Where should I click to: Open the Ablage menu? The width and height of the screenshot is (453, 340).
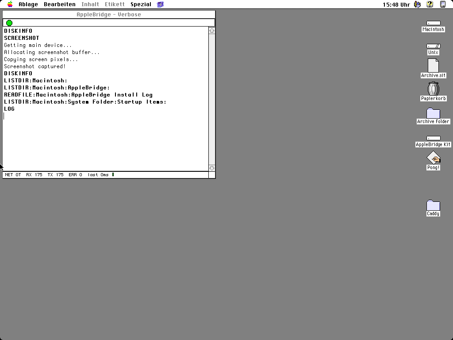pyautogui.click(x=28, y=4)
